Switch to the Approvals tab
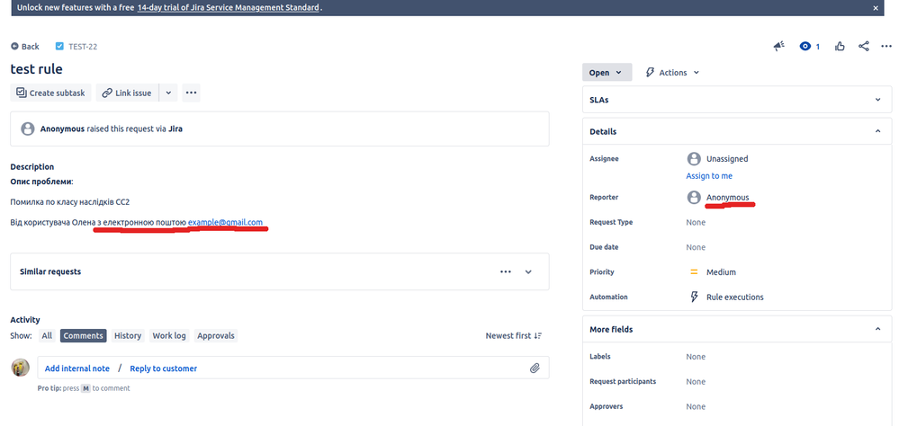Image resolution: width=899 pixels, height=426 pixels. (216, 335)
